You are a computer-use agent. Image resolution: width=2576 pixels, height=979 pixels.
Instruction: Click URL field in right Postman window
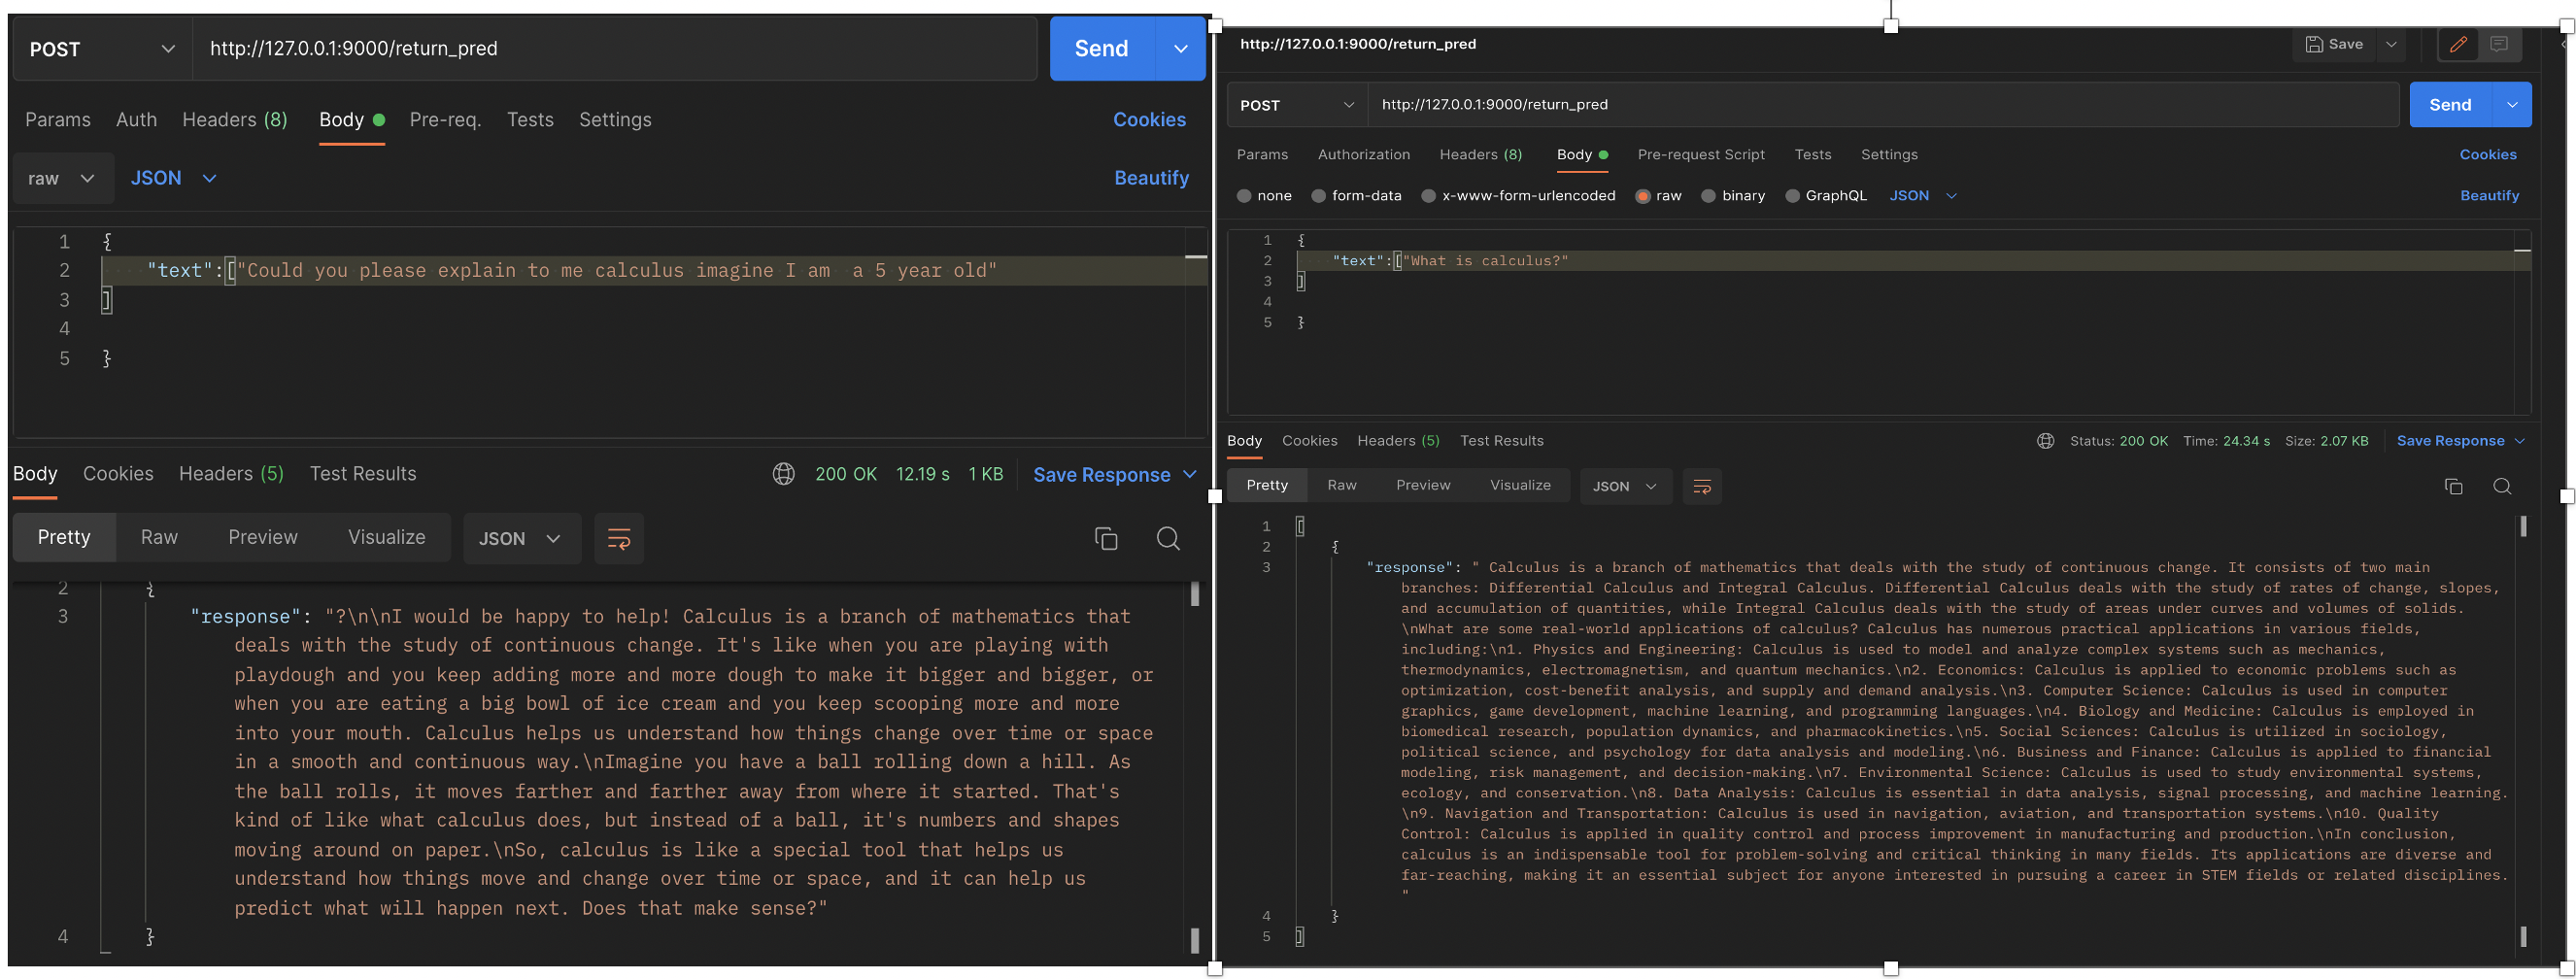click(x=1883, y=104)
